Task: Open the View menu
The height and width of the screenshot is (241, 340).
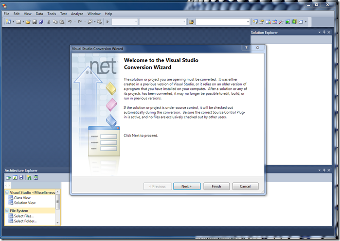Action: pyautogui.click(x=28, y=14)
